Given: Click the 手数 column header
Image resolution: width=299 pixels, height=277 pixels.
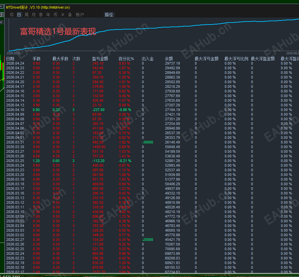Looking at the screenshot, I should point(37,59).
